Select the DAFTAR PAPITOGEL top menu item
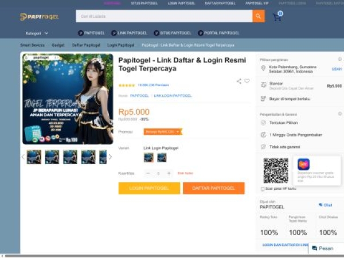 click(220, 3)
